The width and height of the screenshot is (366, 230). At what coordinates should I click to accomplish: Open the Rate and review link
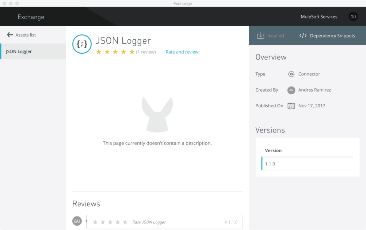pos(182,52)
